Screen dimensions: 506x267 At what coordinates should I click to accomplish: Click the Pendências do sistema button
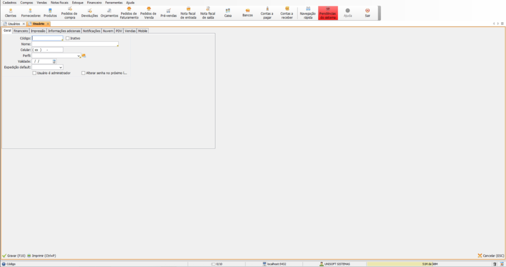click(328, 13)
